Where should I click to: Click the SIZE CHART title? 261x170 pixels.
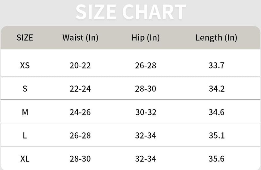coord(130,12)
